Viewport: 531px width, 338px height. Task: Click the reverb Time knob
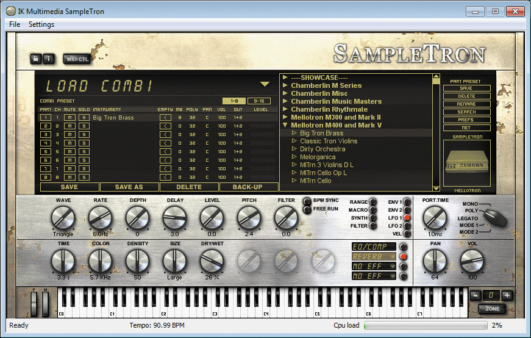(63, 261)
